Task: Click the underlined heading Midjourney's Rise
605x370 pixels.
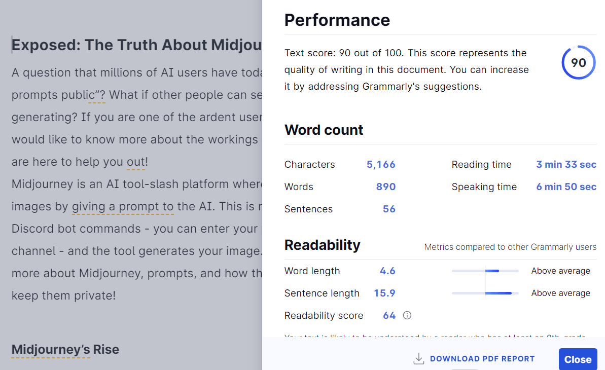Action: pos(65,350)
